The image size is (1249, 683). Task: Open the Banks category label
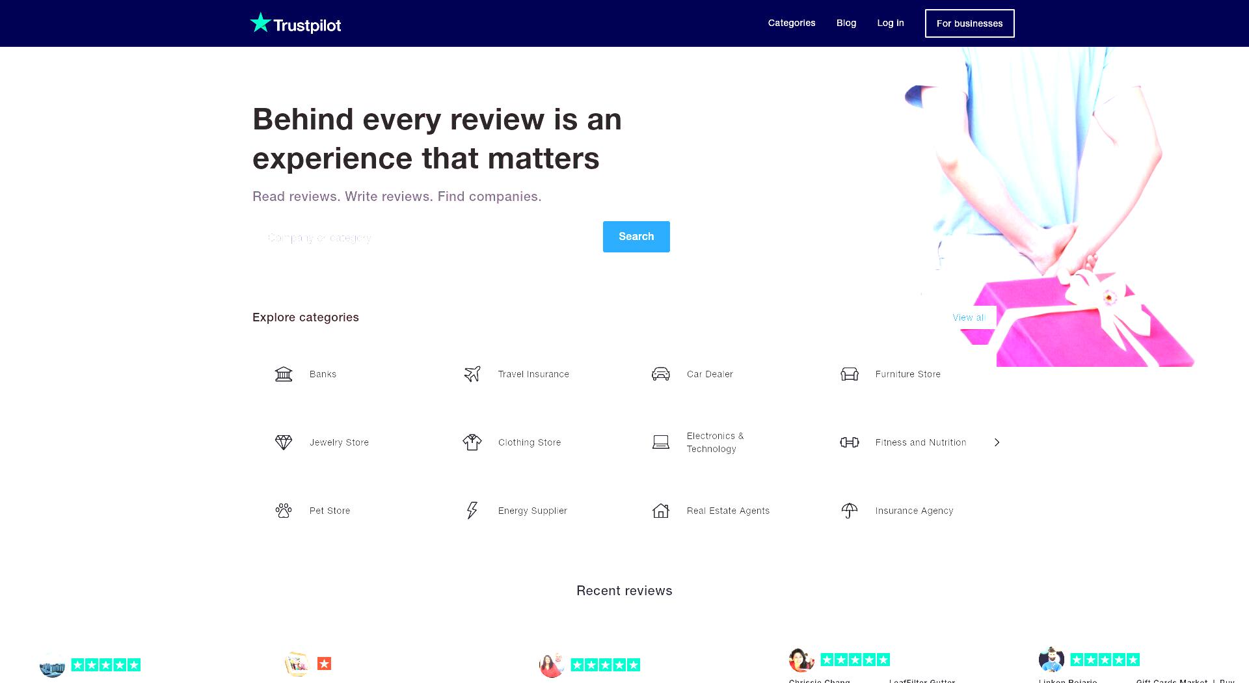pos(323,374)
